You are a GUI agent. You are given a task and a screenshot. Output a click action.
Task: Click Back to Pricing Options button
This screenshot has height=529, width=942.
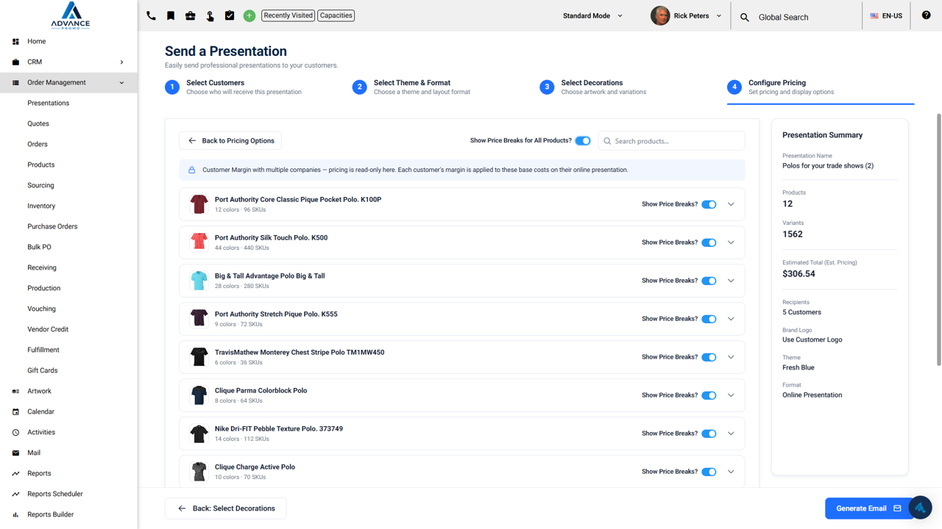pos(230,141)
